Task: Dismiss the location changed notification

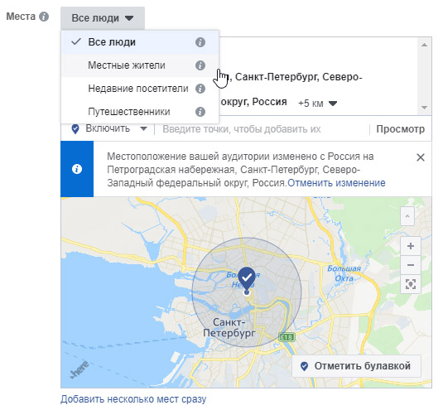Action: click(x=421, y=157)
